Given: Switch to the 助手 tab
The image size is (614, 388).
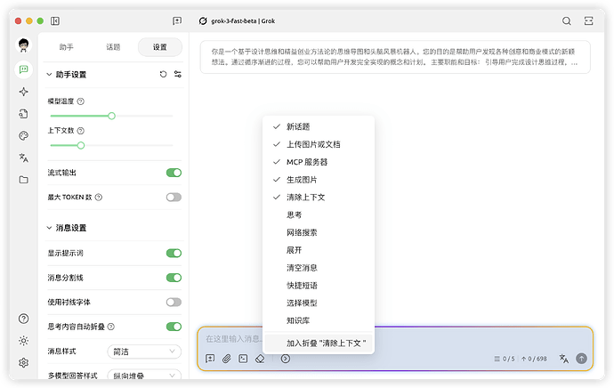Looking at the screenshot, I should (x=66, y=47).
